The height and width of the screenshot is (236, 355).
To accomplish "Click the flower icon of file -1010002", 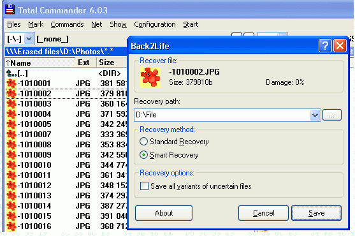I will pos(11,94).
